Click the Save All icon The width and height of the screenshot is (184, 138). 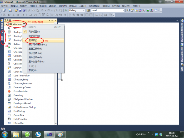(24, 10)
